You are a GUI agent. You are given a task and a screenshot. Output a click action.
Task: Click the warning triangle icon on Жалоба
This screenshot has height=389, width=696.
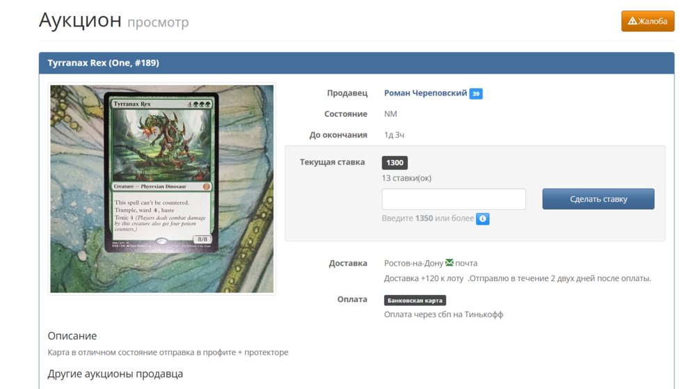[632, 21]
